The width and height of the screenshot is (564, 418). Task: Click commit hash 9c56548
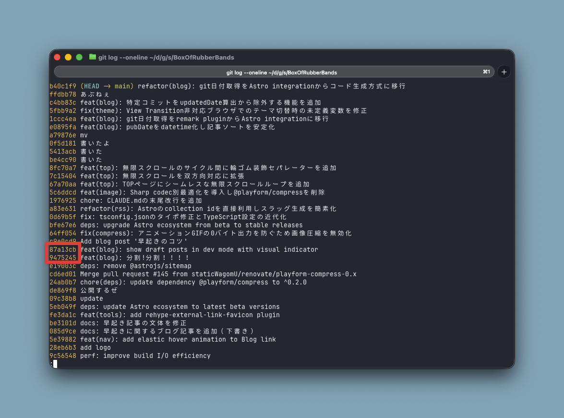click(63, 356)
